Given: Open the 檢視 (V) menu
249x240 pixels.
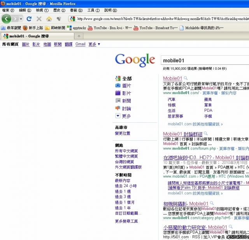Looking at the screenshot, I should (x=42, y=11).
